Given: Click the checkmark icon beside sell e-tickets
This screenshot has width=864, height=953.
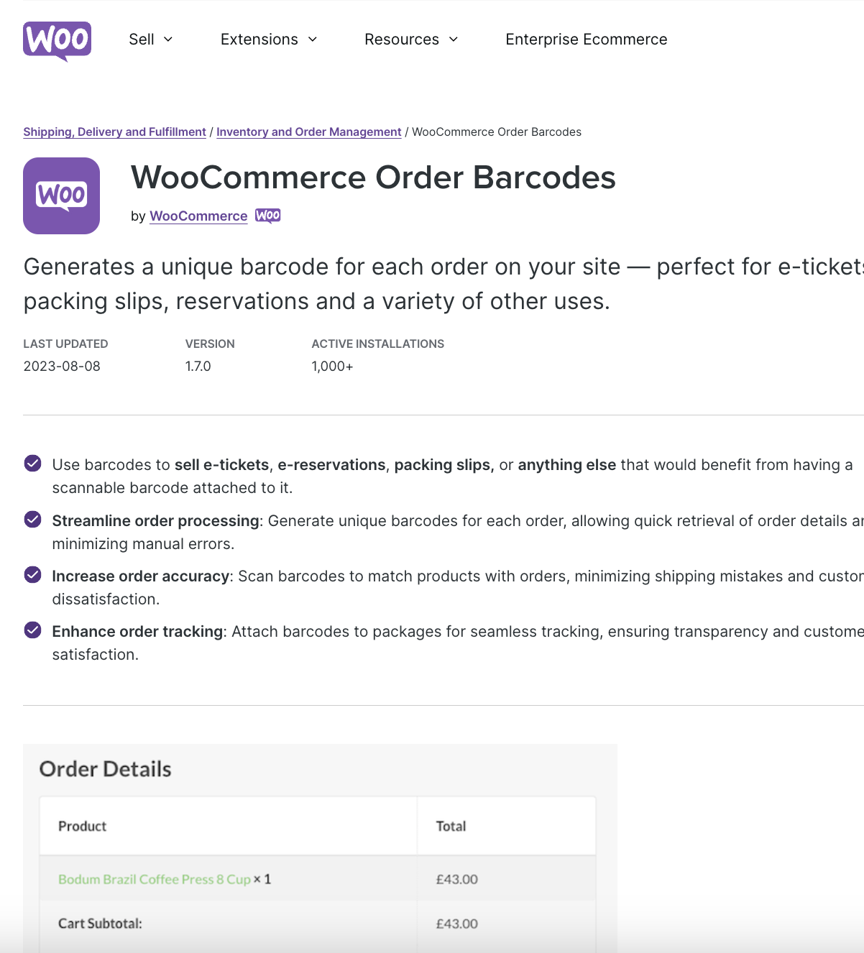Looking at the screenshot, I should click(32, 463).
